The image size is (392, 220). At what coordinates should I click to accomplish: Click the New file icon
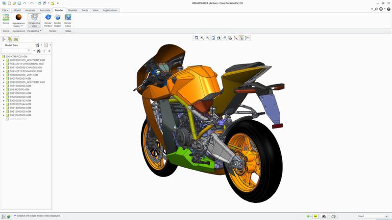tap(9, 3)
